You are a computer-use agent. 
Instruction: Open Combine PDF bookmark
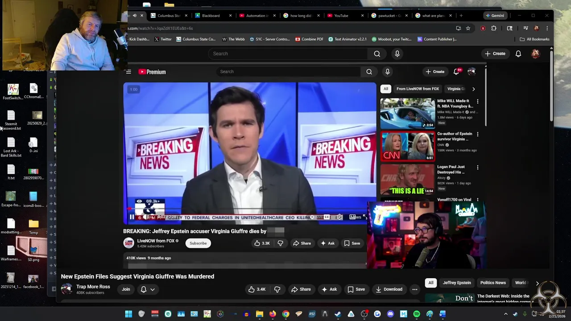click(309, 39)
